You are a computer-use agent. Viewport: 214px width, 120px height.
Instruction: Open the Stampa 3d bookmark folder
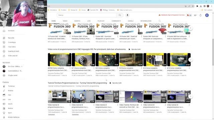[x=73, y=10]
